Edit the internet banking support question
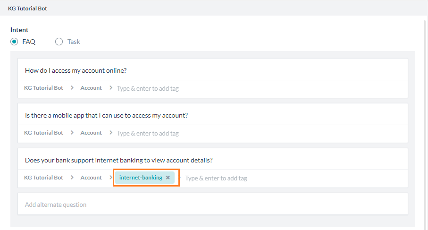This screenshot has width=428, height=230. click(118, 160)
